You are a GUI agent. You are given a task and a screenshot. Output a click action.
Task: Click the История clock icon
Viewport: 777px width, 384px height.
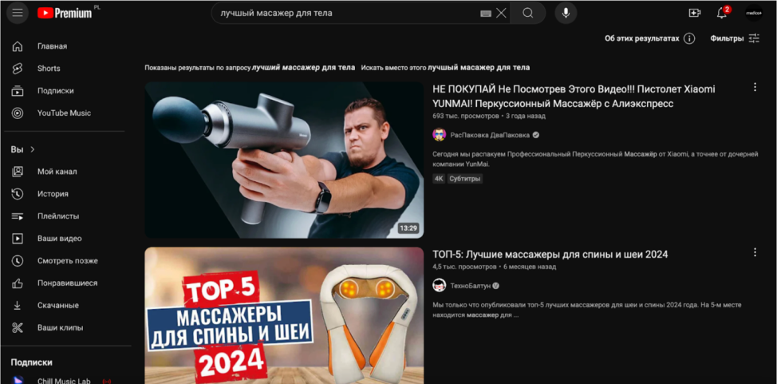18,194
